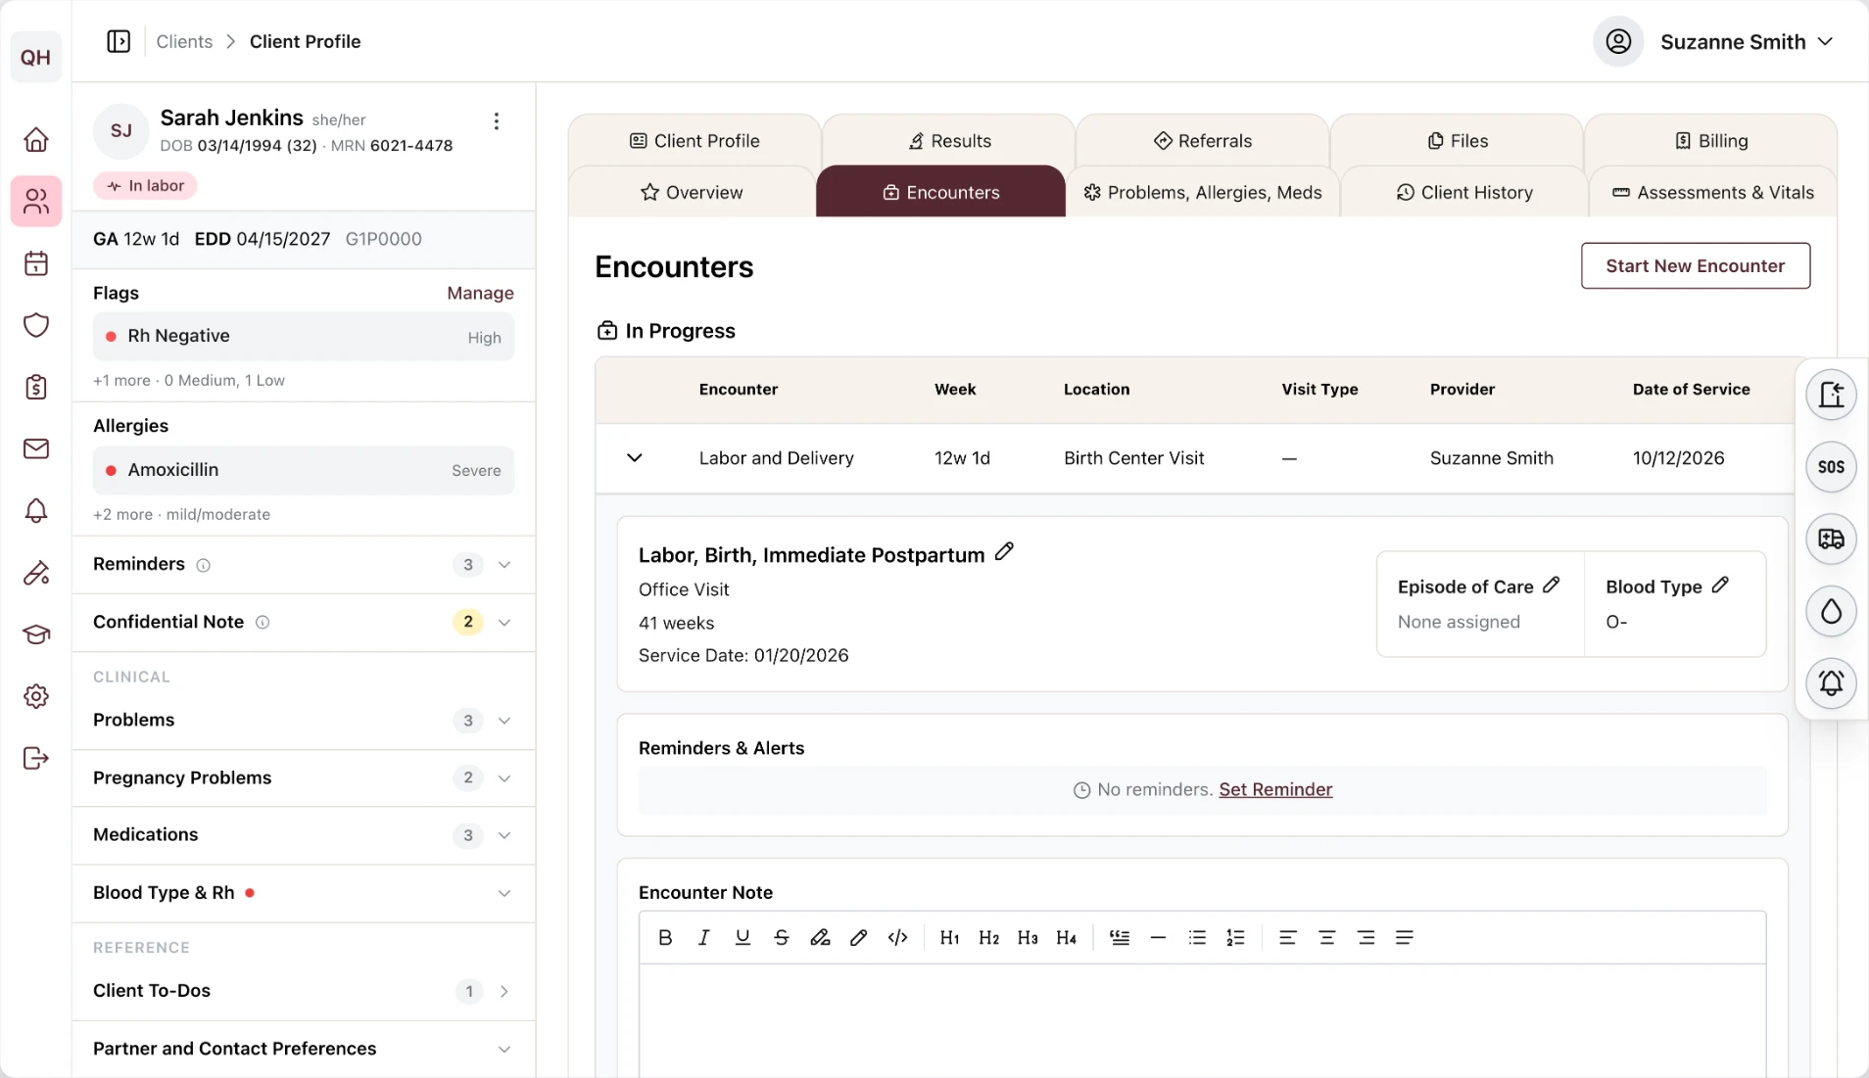Click the SOS emergency button
1869x1078 pixels.
1831,467
